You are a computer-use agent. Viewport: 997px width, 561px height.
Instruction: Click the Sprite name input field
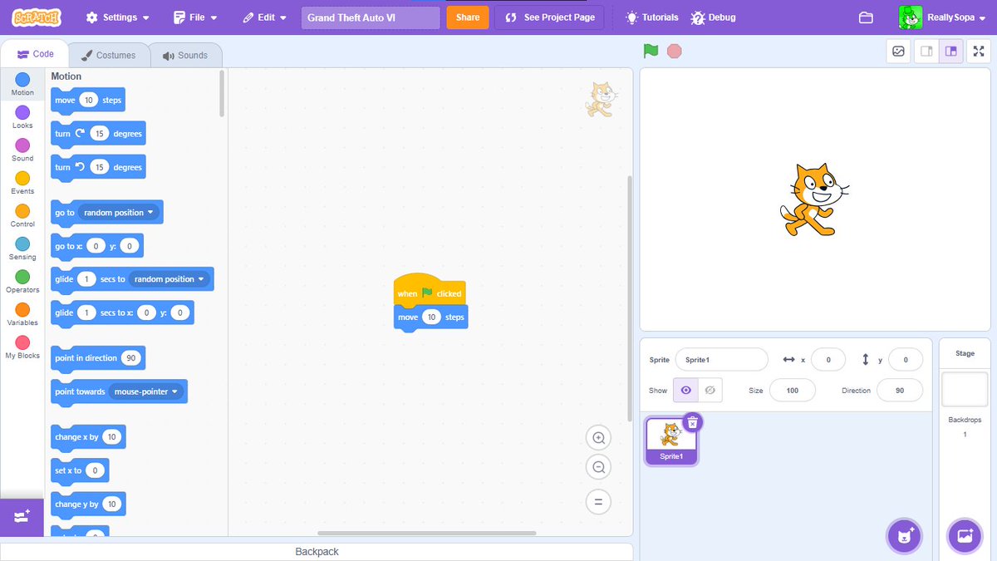[x=721, y=360]
